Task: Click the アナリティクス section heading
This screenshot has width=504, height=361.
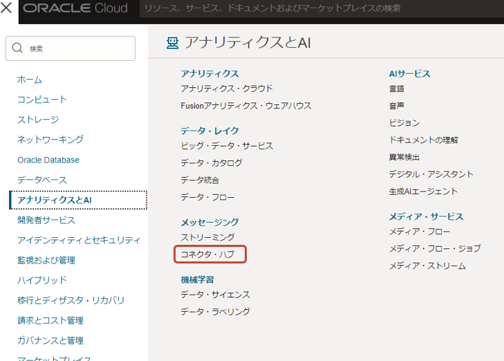Action: coord(209,73)
